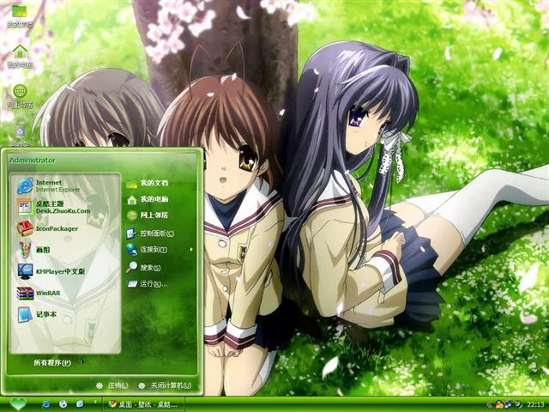Open 我的电脑 in the Start menu right column
The image size is (549, 412).
click(x=147, y=199)
